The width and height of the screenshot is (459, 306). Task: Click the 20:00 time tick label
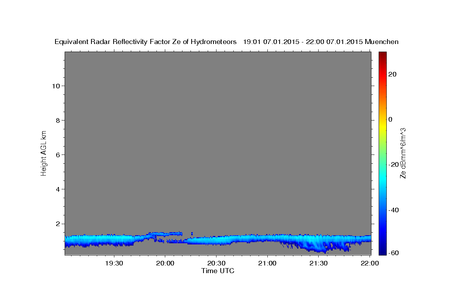point(165,263)
